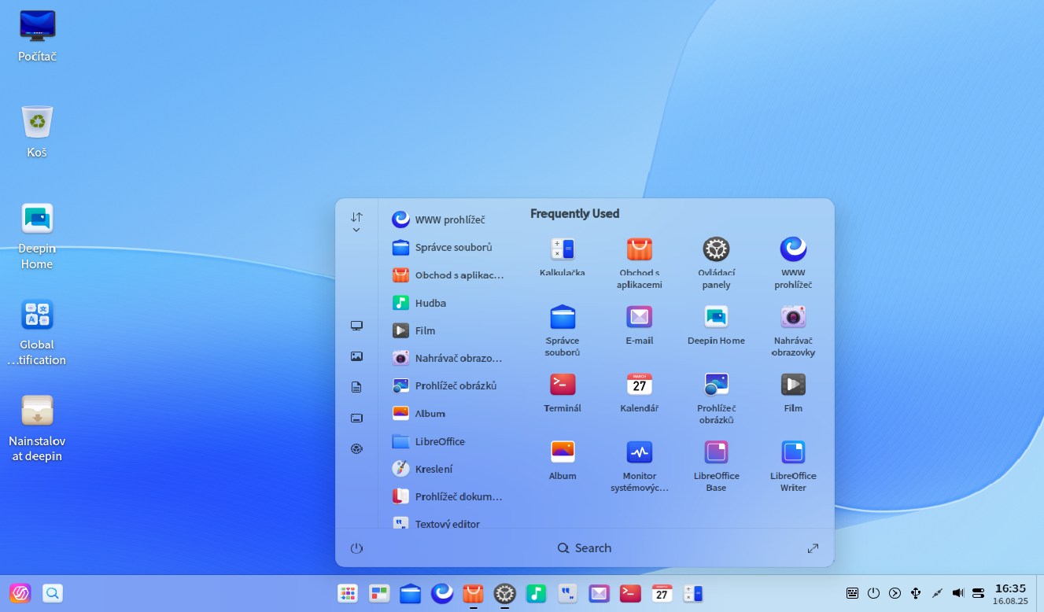Click the Settings shortcut in launcher sidebar
Screen dimensions: 1044x612
[356, 448]
